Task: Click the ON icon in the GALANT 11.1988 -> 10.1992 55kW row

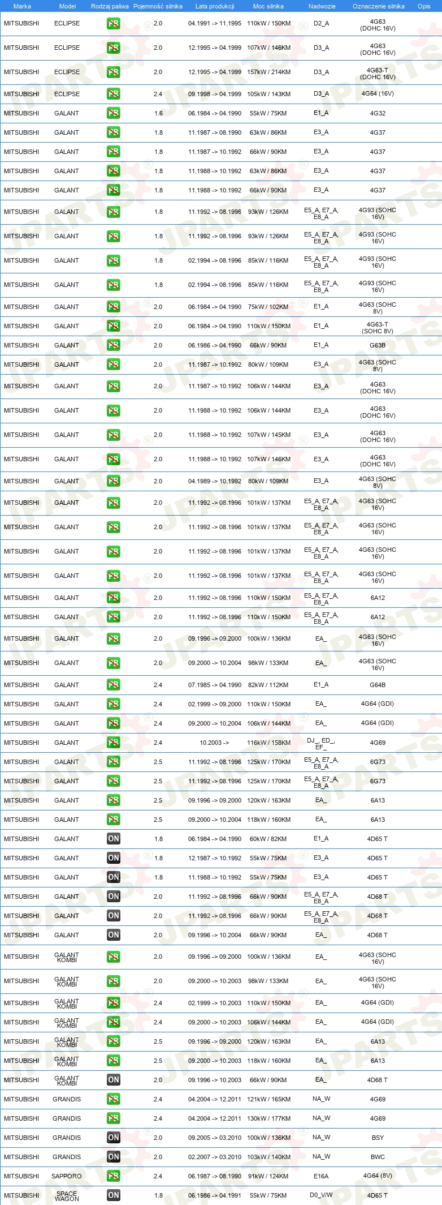Action: pos(113,877)
